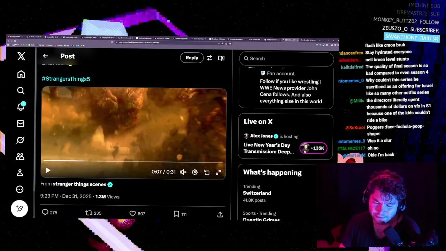Go to the Home feed icon
Screen dimensions: 446x251
[21, 74]
